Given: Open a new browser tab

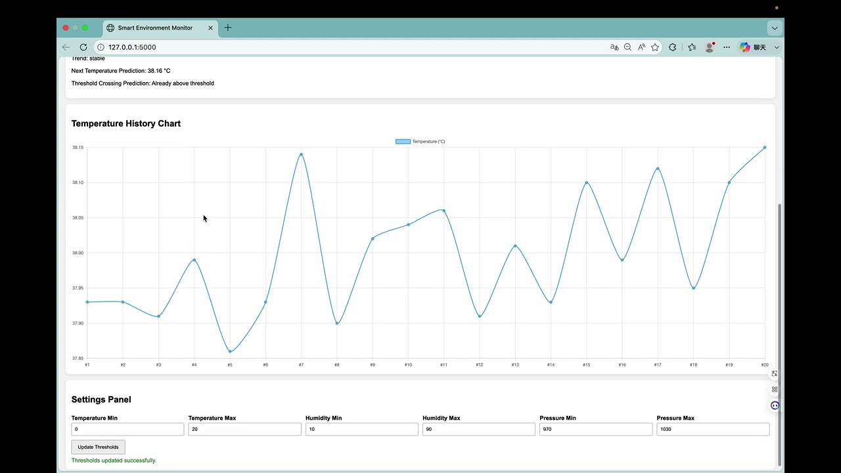Looking at the screenshot, I should [228, 28].
